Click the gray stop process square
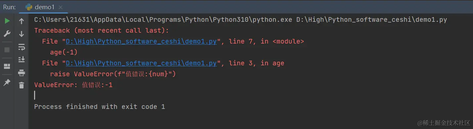Viewport: 473px width, 129px height. 7,50
